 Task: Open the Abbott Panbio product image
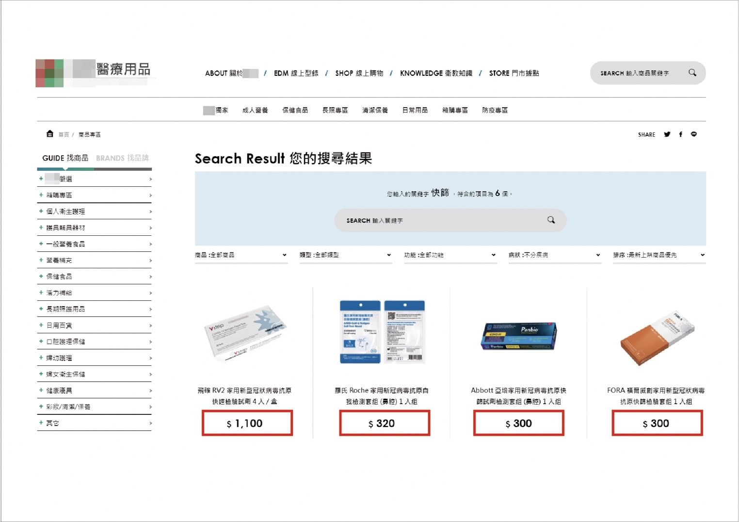point(519,336)
